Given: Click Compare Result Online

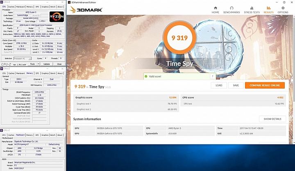Looking at the screenshot, I should tap(265, 85).
